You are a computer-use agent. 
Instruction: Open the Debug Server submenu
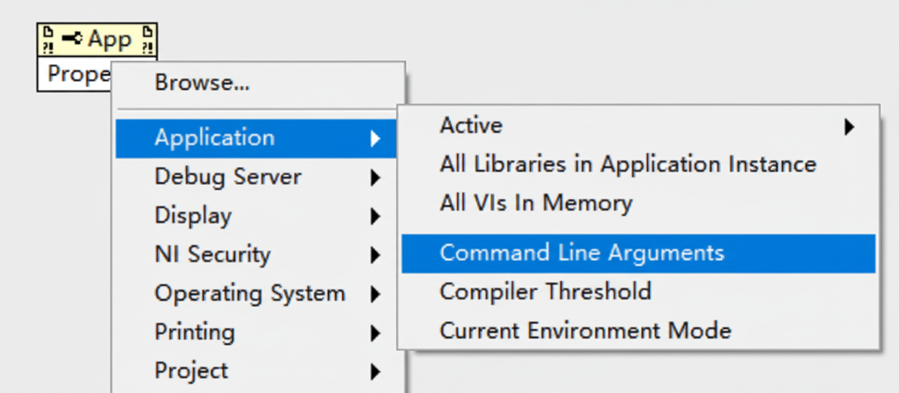228,177
